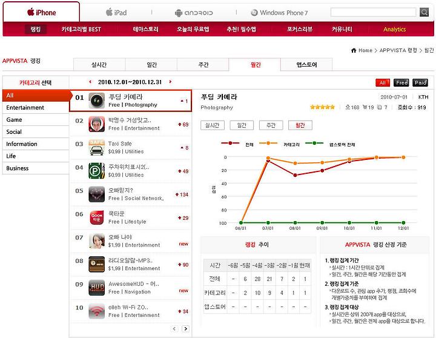Show chart 실시간 view button

coord(213,125)
